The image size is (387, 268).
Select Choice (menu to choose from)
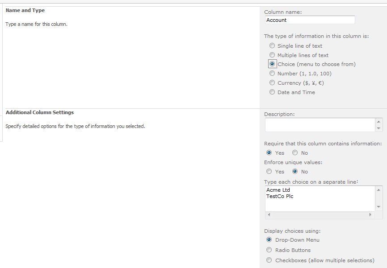[x=272, y=64]
